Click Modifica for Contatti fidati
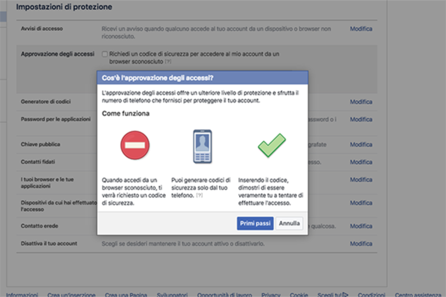 [x=361, y=162]
